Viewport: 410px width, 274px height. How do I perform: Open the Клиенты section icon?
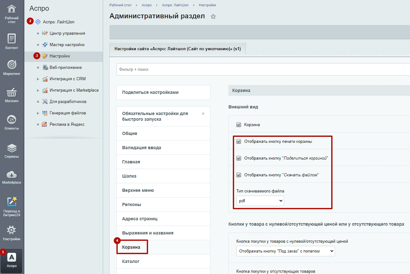tap(12, 119)
